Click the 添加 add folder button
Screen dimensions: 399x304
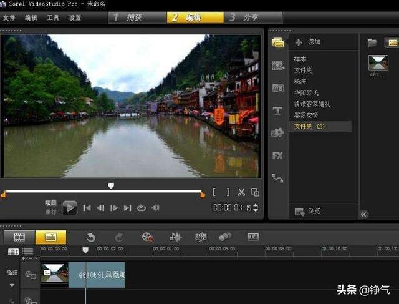pos(307,42)
